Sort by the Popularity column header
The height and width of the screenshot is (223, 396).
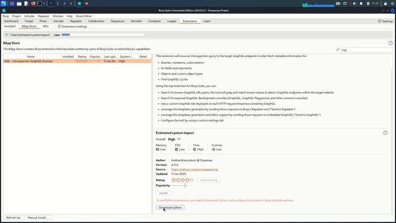95,56
